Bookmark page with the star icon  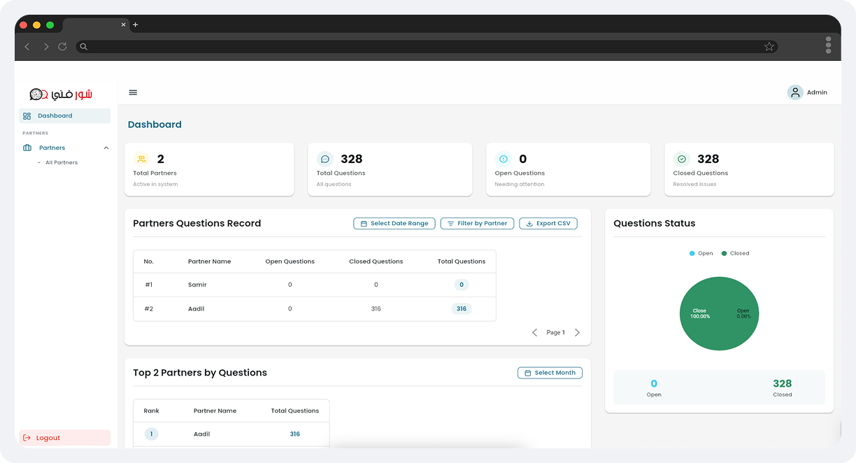tap(769, 47)
